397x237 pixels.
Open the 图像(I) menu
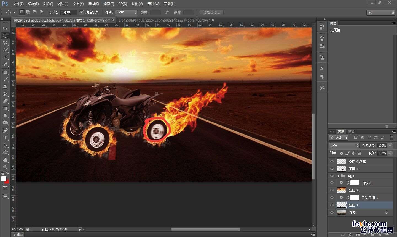(48, 4)
